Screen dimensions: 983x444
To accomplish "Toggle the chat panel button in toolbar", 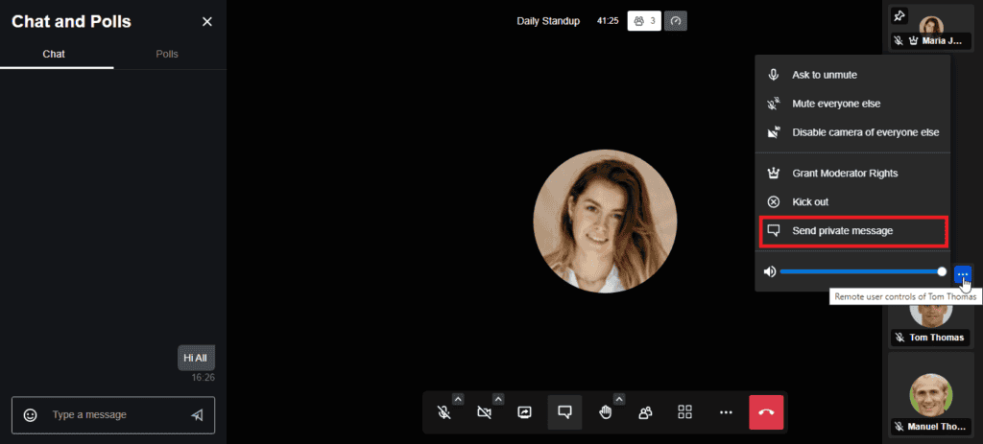I will tap(564, 412).
